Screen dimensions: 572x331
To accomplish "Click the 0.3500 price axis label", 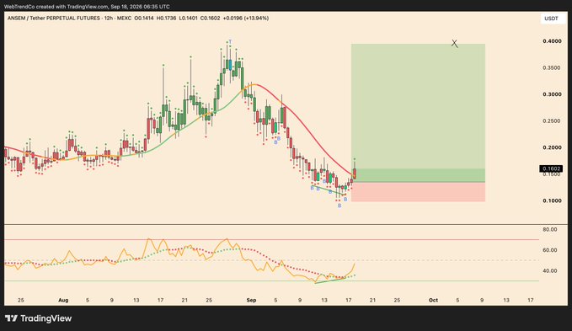I will click(x=552, y=68).
